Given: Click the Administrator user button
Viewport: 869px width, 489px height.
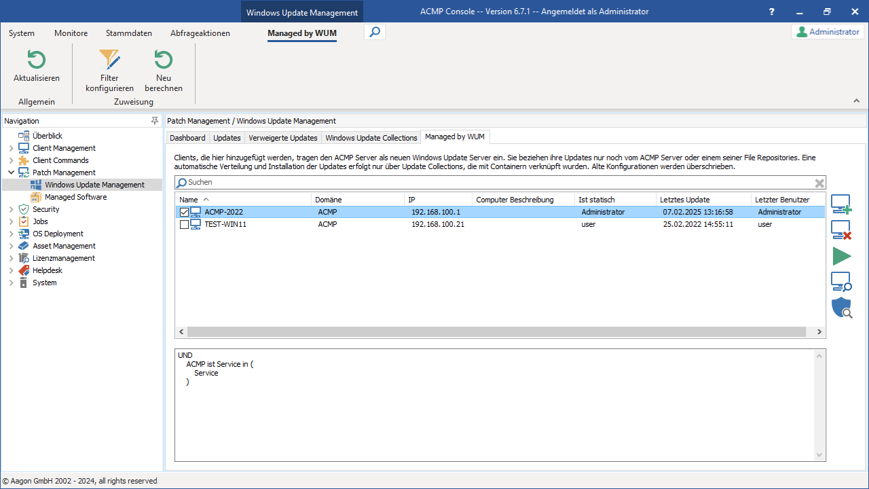Looking at the screenshot, I should click(828, 32).
